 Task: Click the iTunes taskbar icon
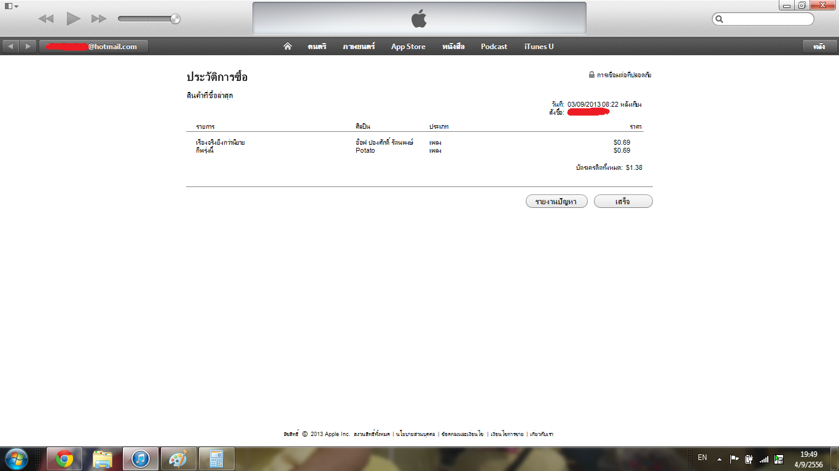click(x=141, y=459)
